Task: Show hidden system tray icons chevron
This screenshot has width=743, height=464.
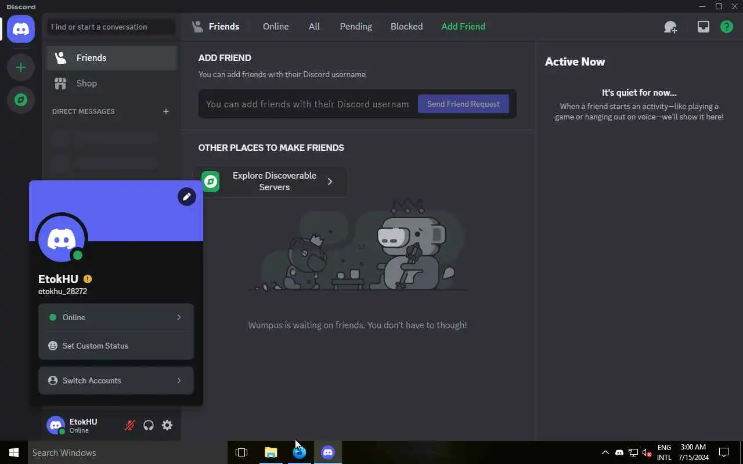Action: pos(605,452)
